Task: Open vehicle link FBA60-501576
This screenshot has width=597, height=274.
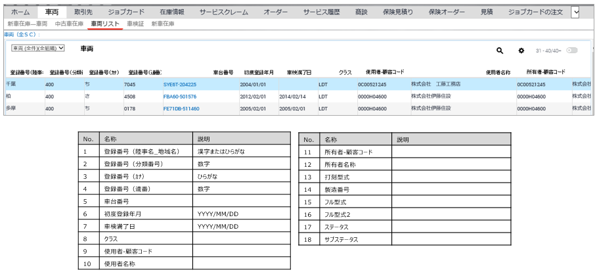Action: pyautogui.click(x=179, y=96)
